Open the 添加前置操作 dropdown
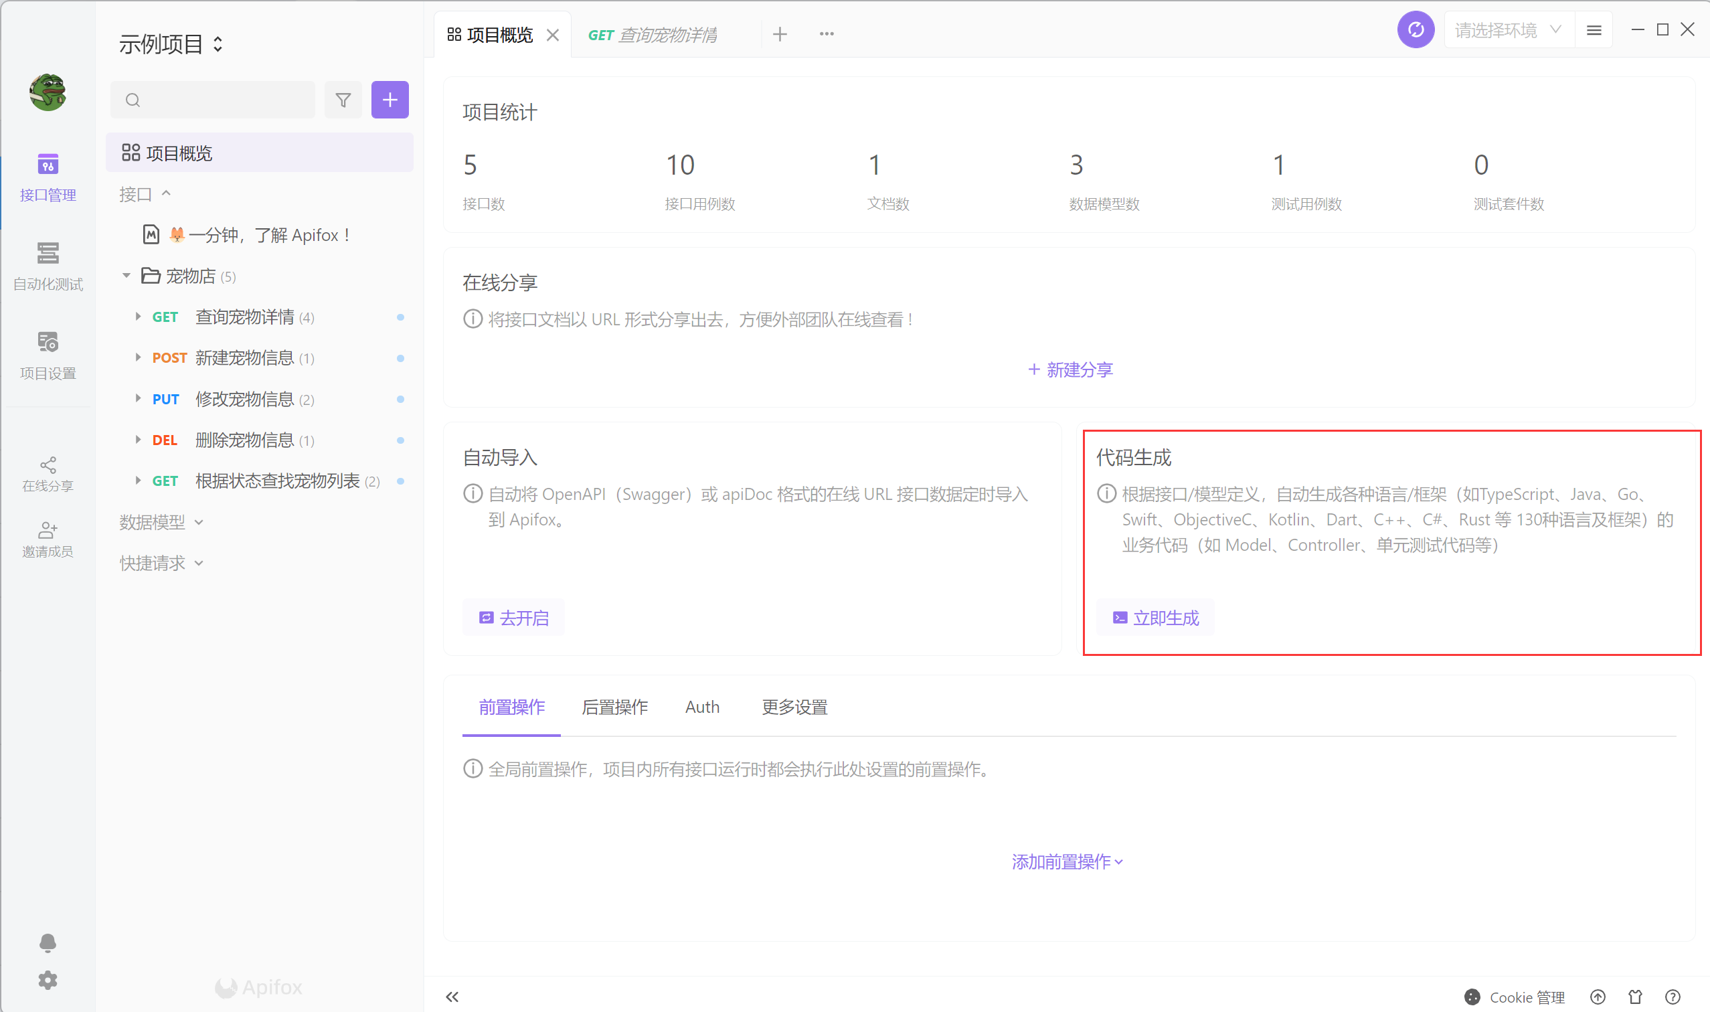Viewport: 1710px width, 1012px height. 1067,861
